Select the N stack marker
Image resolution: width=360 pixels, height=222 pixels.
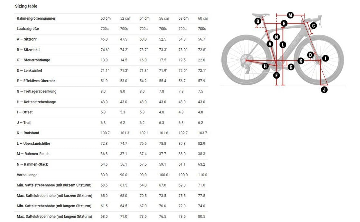pos(276,37)
